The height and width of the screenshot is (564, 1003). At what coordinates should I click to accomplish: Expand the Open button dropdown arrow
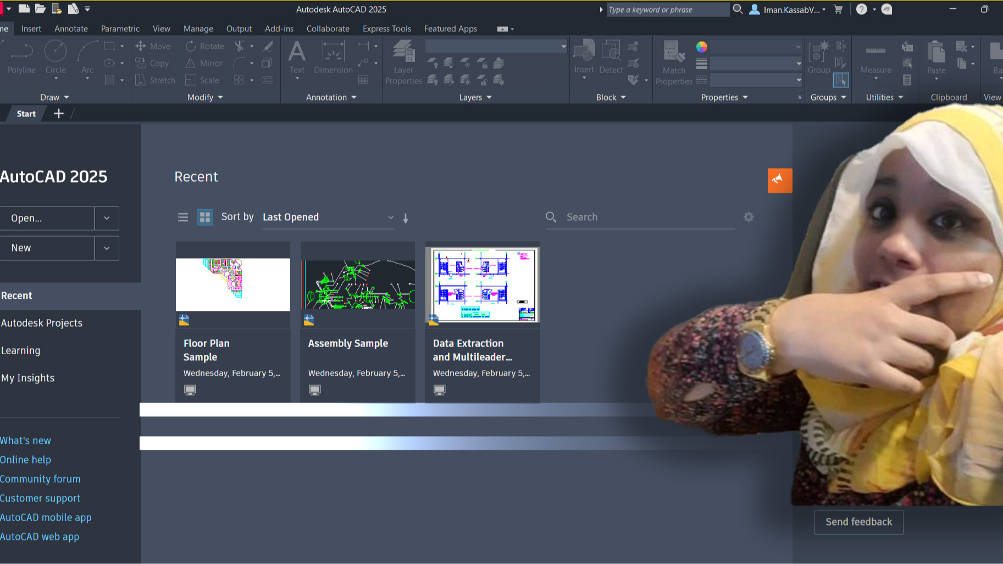(x=107, y=218)
